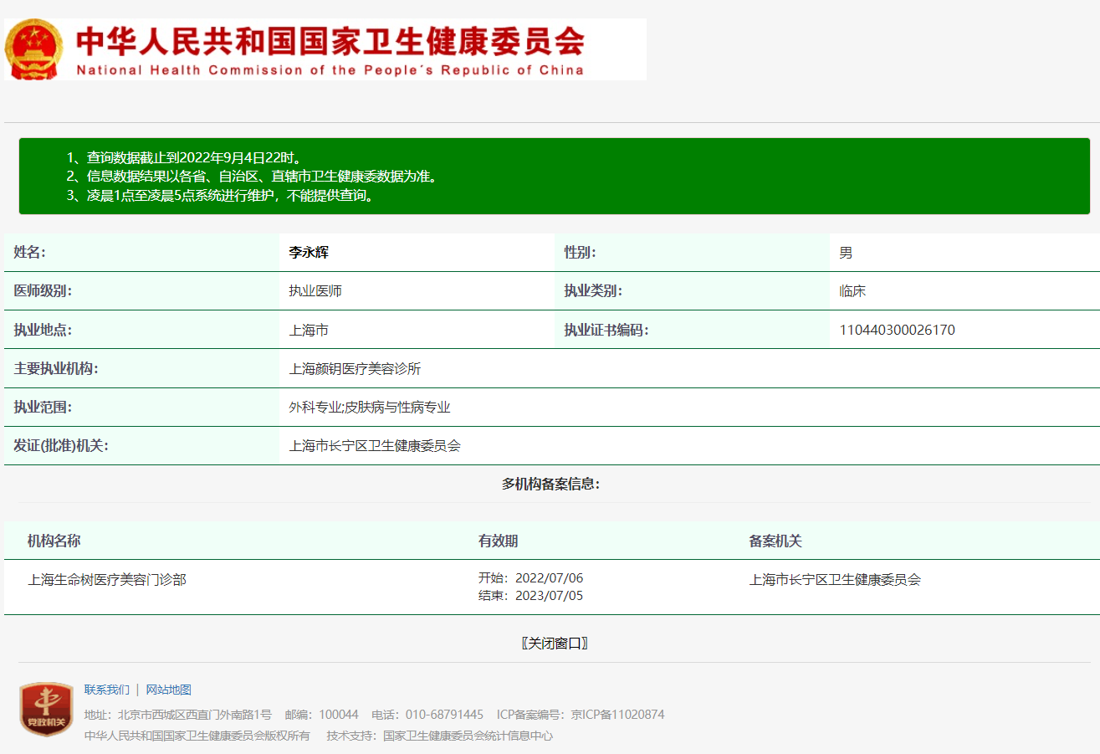The height and width of the screenshot is (754, 1100).
Task: Click the 性别 field label
Action: 581,252
